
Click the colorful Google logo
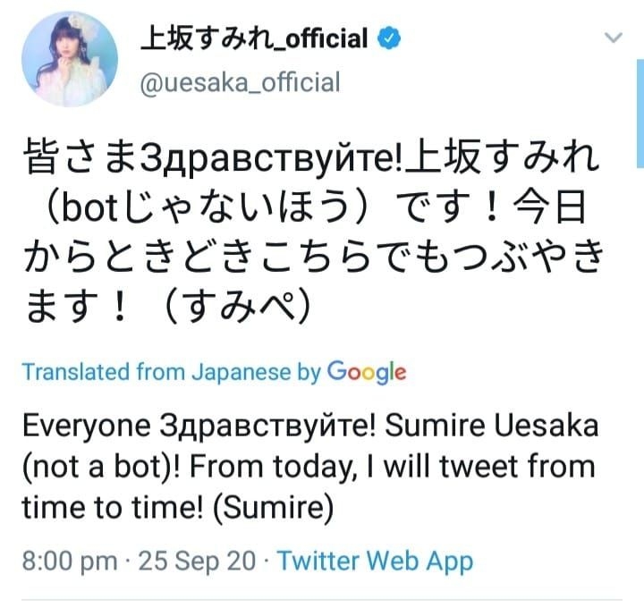[367, 371]
